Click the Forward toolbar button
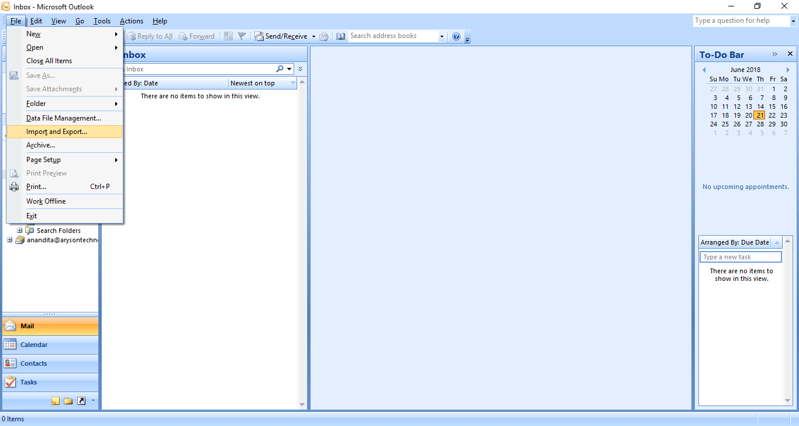 click(x=196, y=36)
